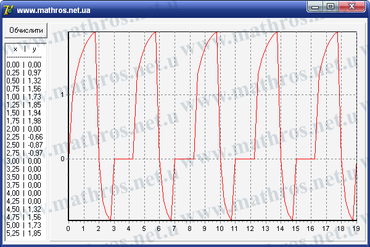
Task: Click the application icon in title bar
Action: 9,10
